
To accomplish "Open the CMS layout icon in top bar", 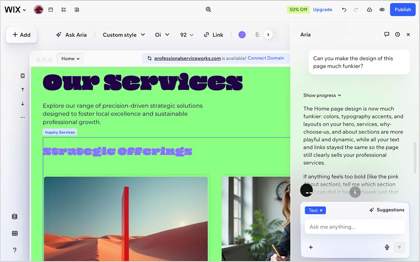I will pos(77,10).
